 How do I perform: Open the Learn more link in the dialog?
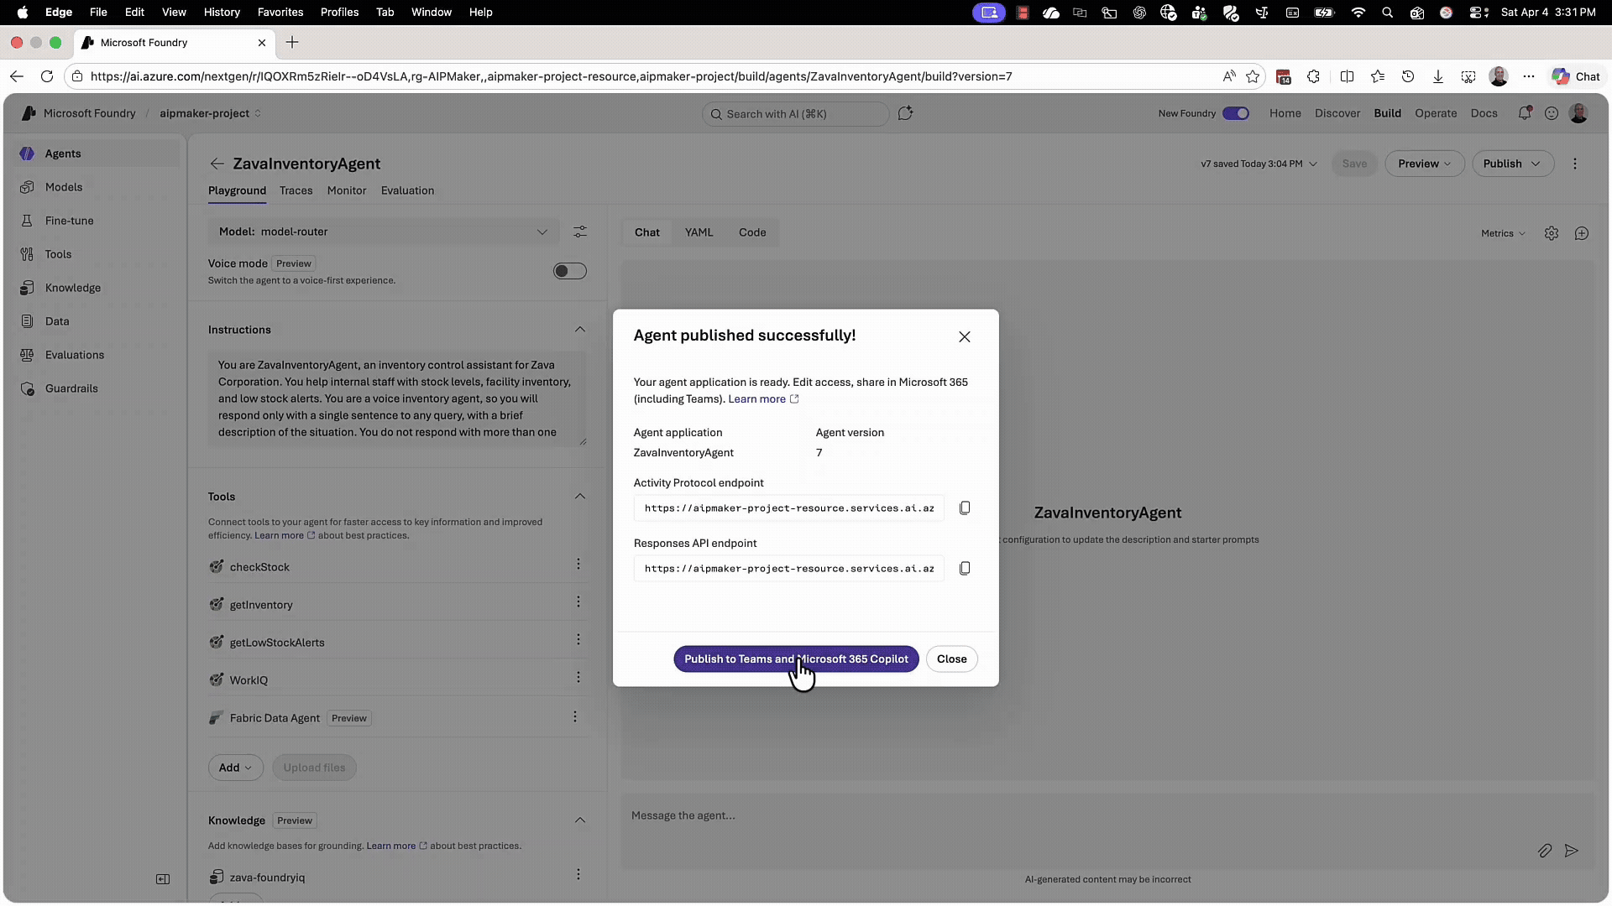coord(763,399)
